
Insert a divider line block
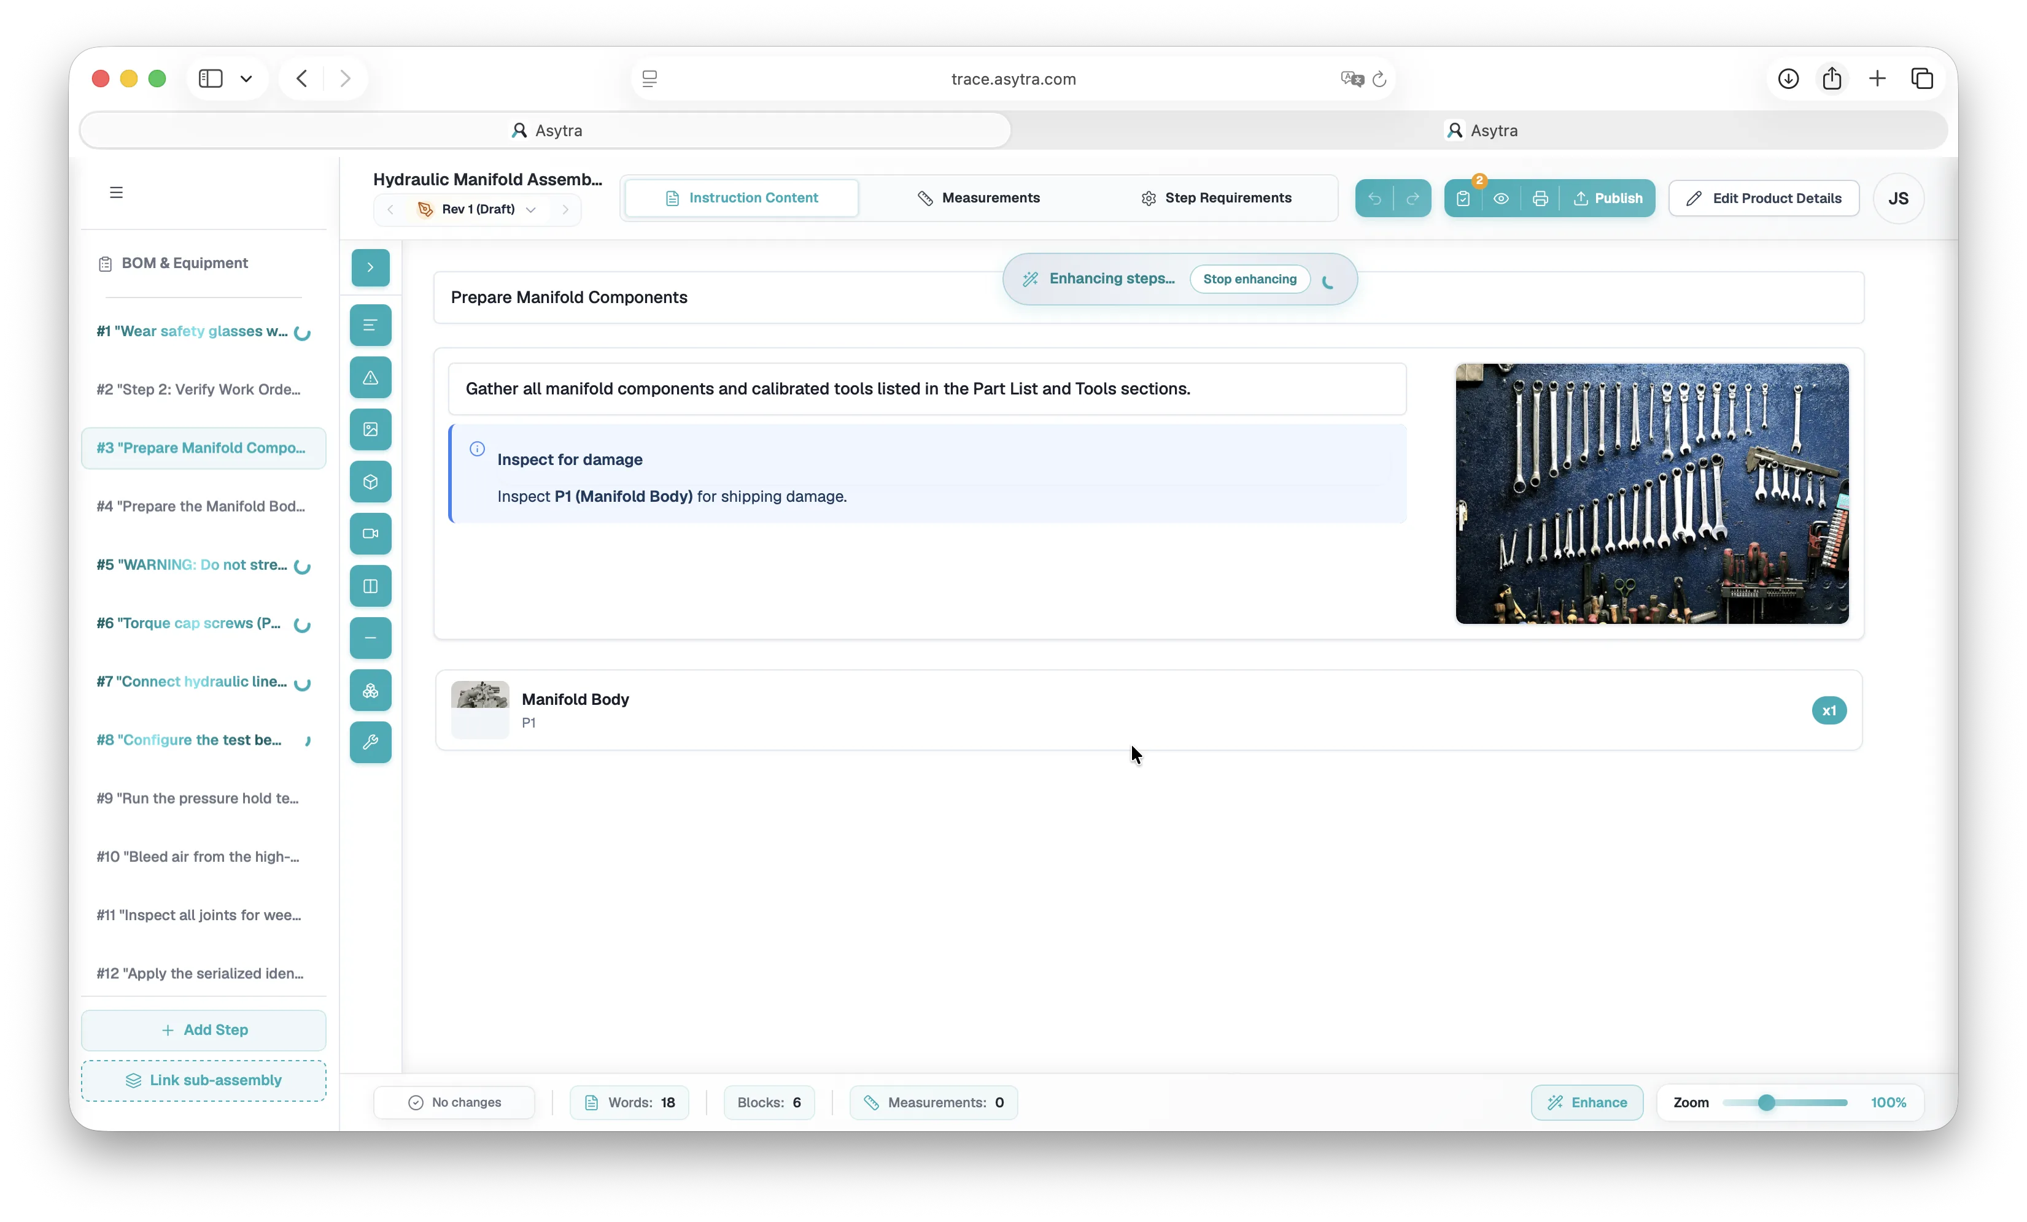click(370, 638)
